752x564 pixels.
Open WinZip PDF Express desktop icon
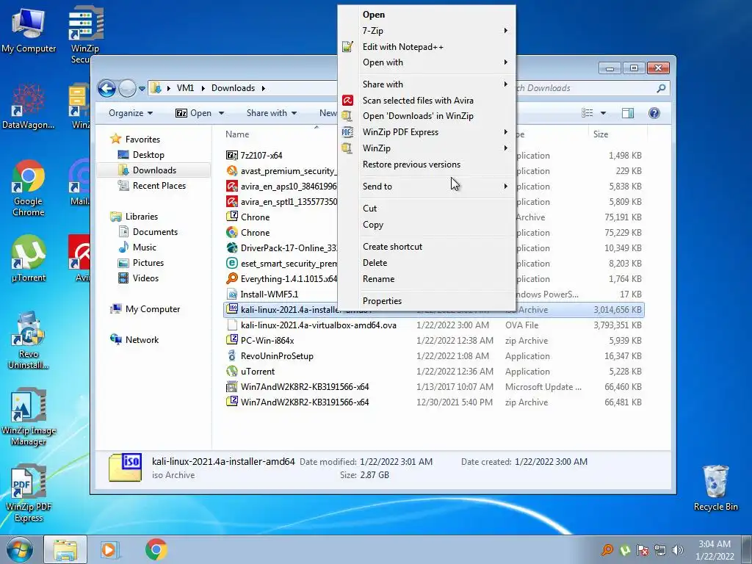click(x=29, y=493)
